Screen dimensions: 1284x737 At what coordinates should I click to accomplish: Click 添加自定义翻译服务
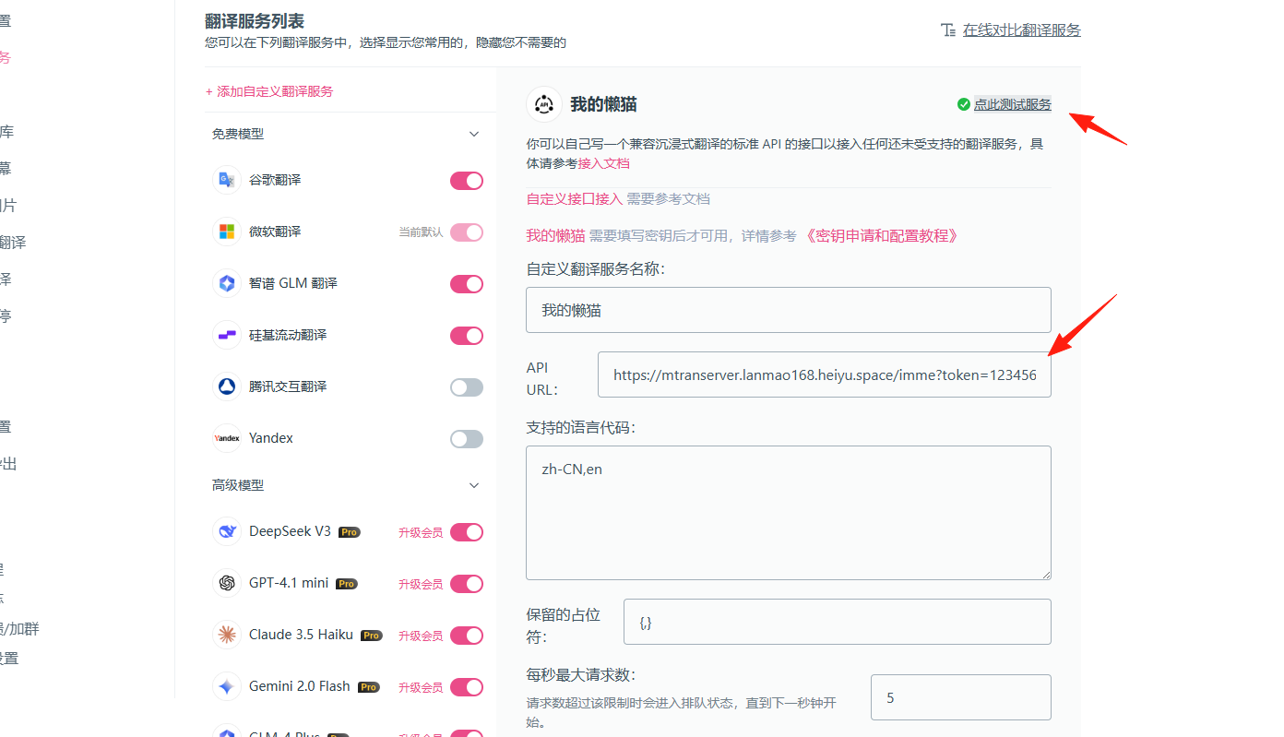pyautogui.click(x=269, y=91)
